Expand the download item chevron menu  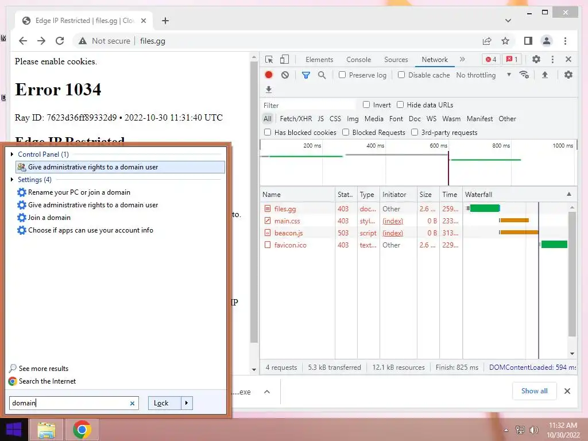tap(267, 392)
